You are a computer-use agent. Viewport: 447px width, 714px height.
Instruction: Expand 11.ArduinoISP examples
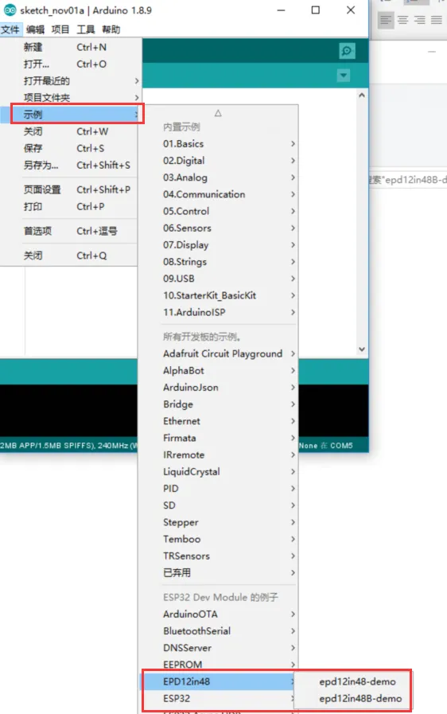point(218,312)
